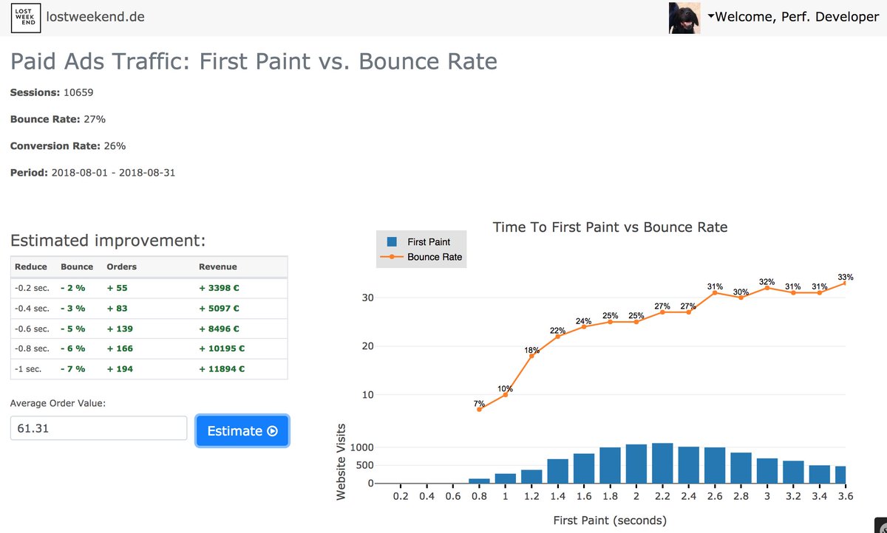Click the Revenue column header
The height and width of the screenshot is (533, 887).
[218, 266]
